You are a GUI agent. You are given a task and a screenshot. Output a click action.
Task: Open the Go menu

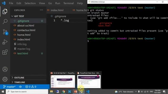pos(50,3)
